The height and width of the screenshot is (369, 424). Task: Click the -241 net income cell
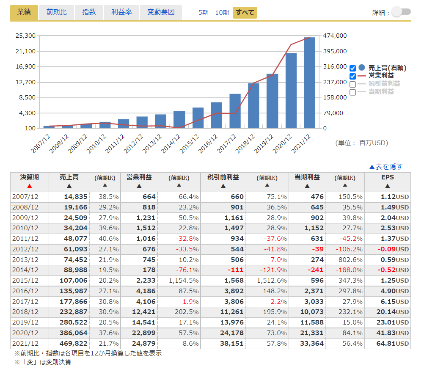(316, 270)
